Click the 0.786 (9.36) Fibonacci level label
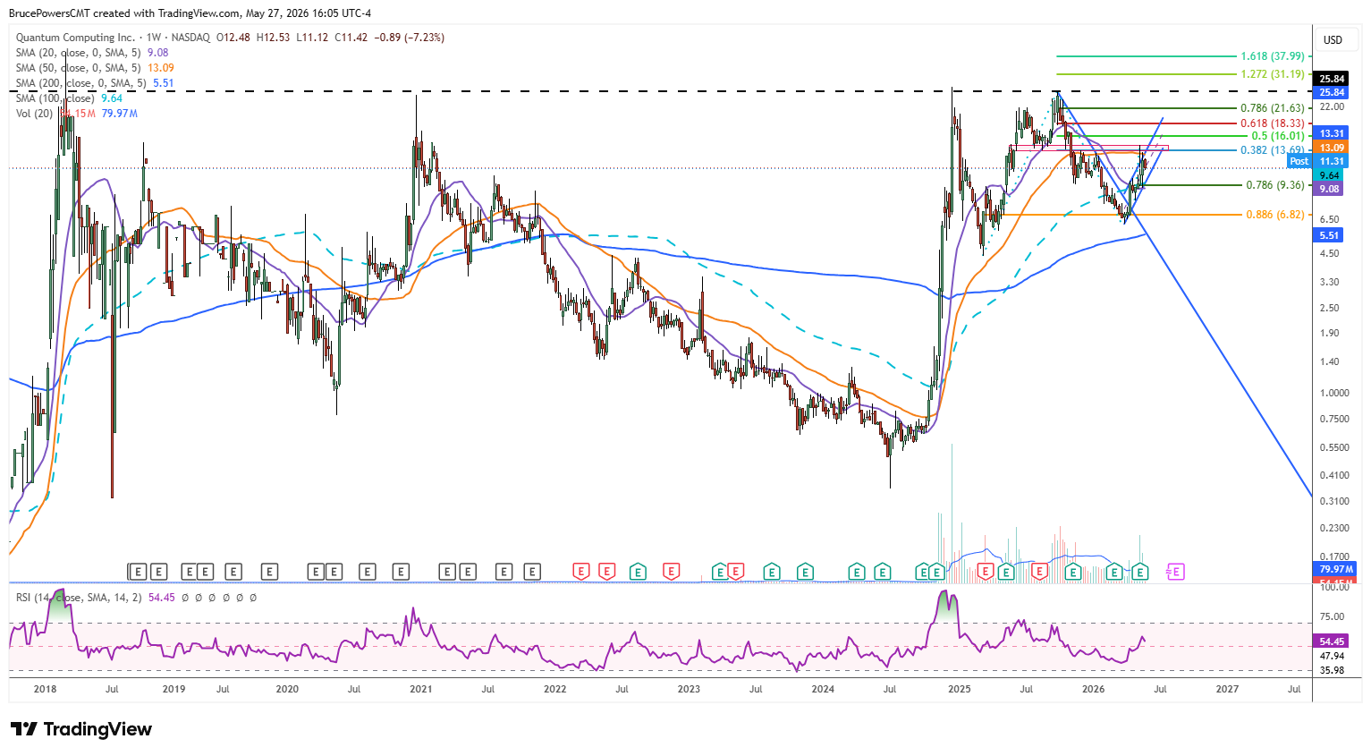The width and height of the screenshot is (1371, 756). pos(1275,185)
